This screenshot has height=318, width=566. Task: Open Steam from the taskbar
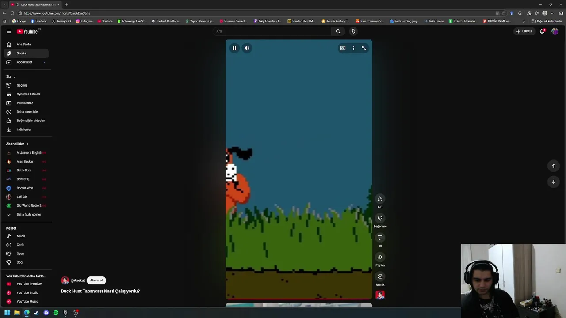36,313
